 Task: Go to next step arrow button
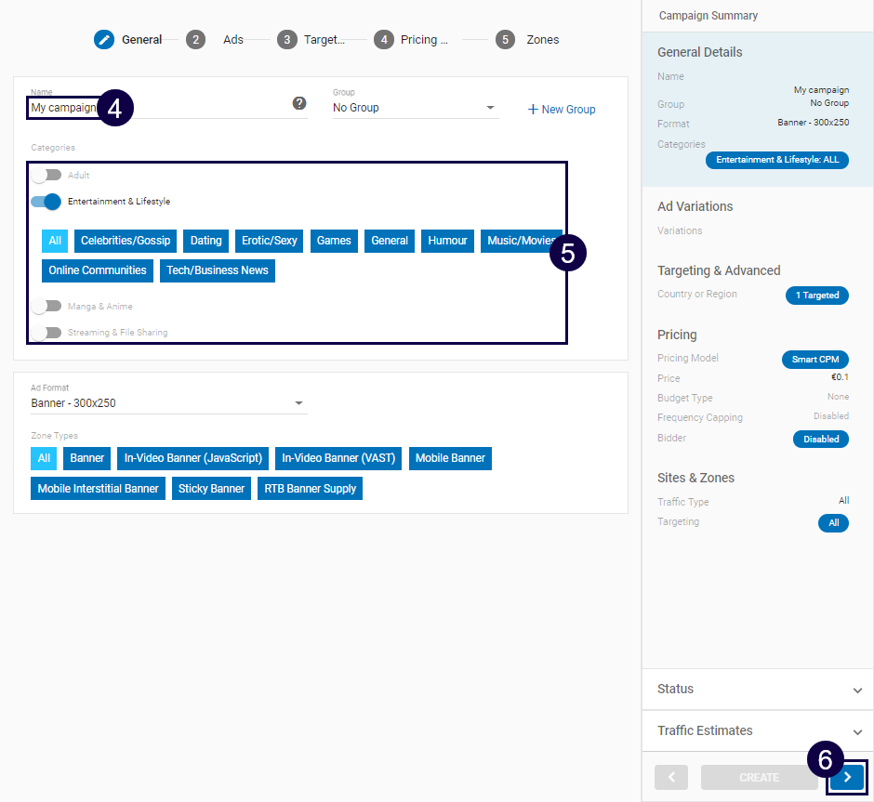coord(847,777)
